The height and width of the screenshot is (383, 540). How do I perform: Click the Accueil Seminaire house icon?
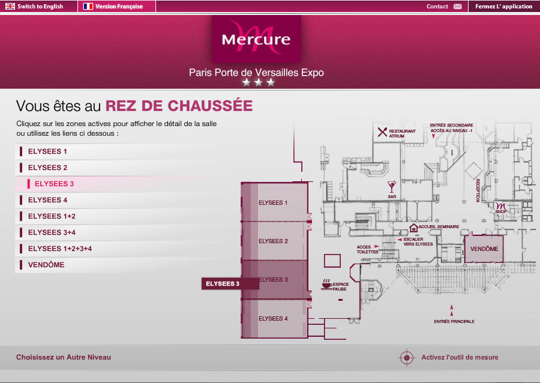point(413,228)
